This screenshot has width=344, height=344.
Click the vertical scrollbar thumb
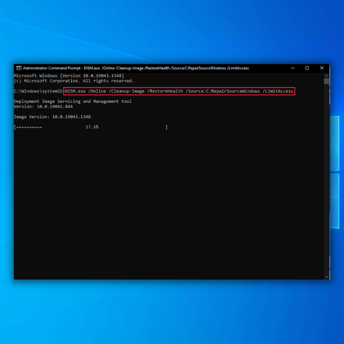pyautogui.click(x=326, y=82)
